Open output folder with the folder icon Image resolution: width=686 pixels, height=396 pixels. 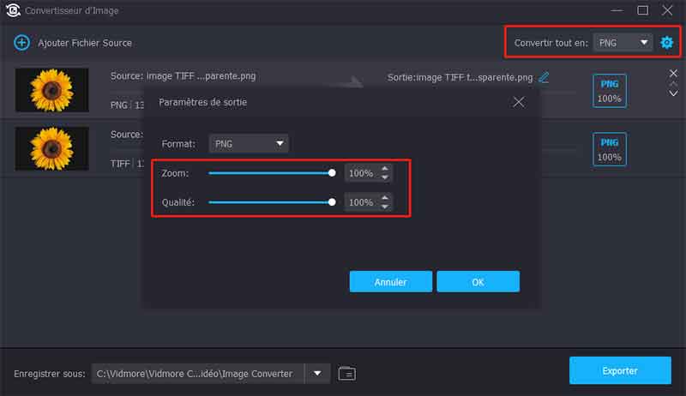(346, 373)
